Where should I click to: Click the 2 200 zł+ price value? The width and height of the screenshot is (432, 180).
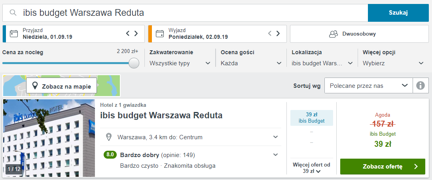coord(127,51)
